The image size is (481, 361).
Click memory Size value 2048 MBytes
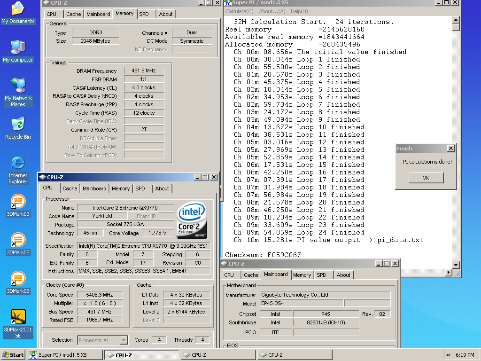coord(95,41)
